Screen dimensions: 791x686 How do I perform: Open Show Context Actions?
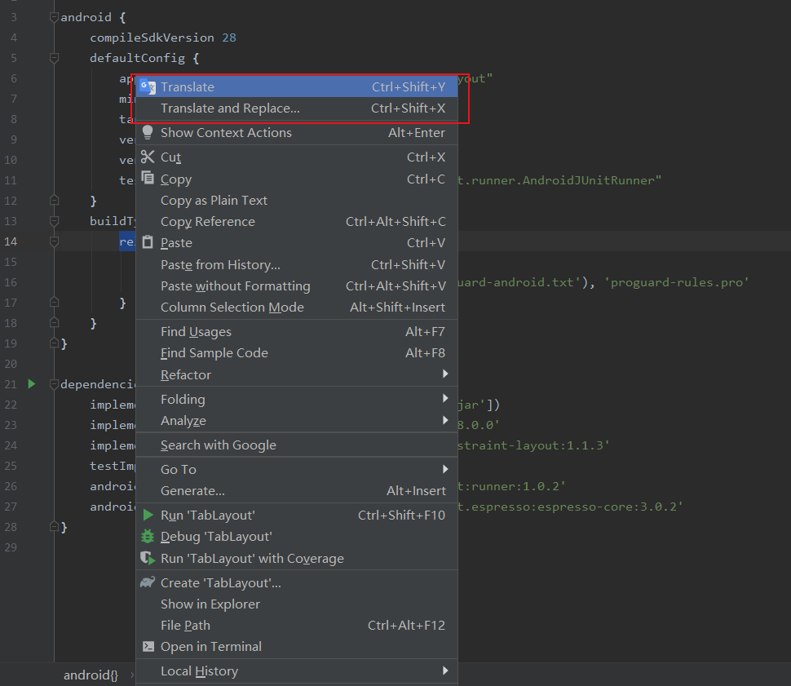pos(297,133)
